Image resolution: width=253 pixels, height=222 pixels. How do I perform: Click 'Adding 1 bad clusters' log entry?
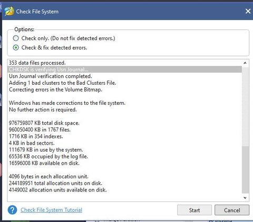click(62, 83)
